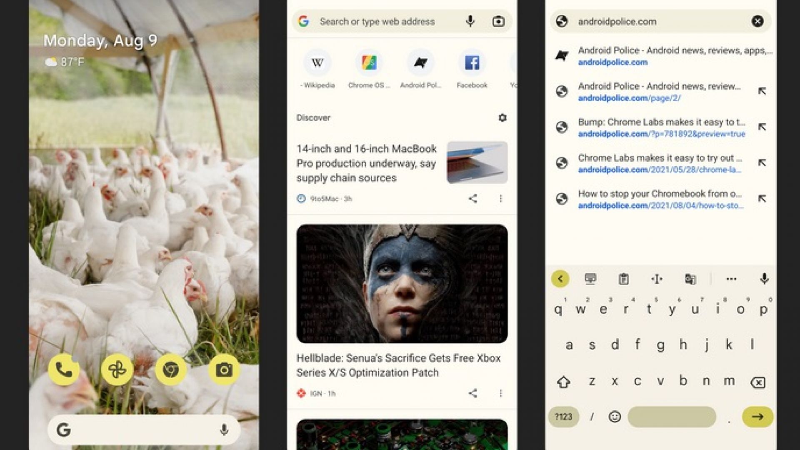The width and height of the screenshot is (800, 450).
Task: Switch keyboard to ?123 symbols
Action: (x=563, y=417)
